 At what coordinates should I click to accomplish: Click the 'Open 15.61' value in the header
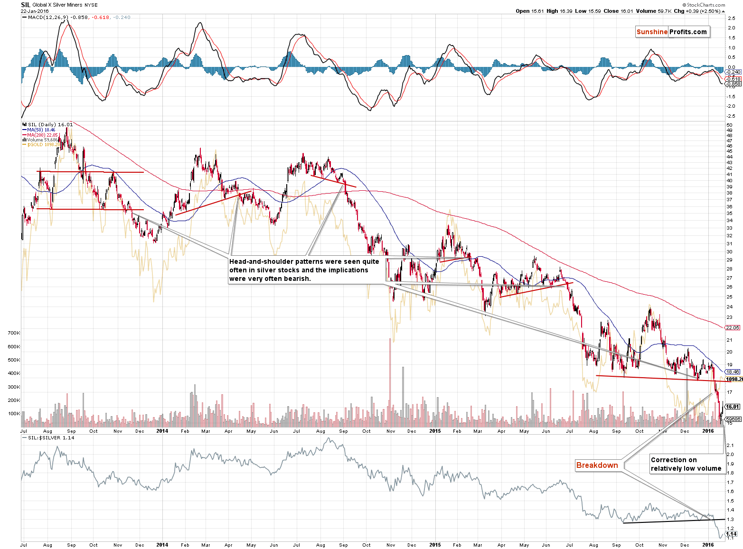[x=529, y=11]
